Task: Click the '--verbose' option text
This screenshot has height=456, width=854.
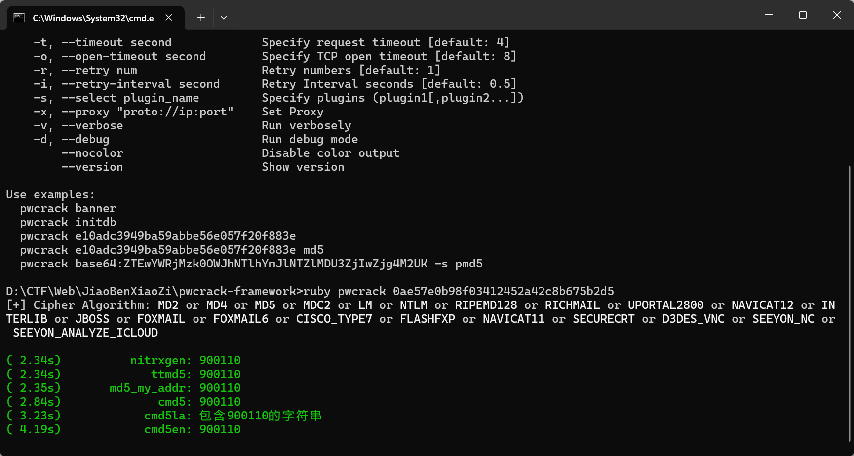Action: (92, 126)
